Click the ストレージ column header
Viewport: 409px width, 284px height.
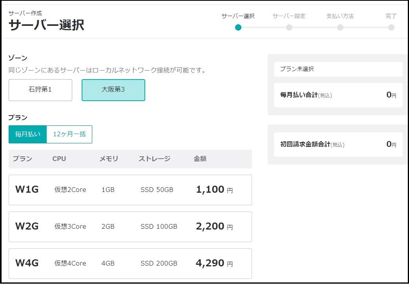(x=154, y=159)
